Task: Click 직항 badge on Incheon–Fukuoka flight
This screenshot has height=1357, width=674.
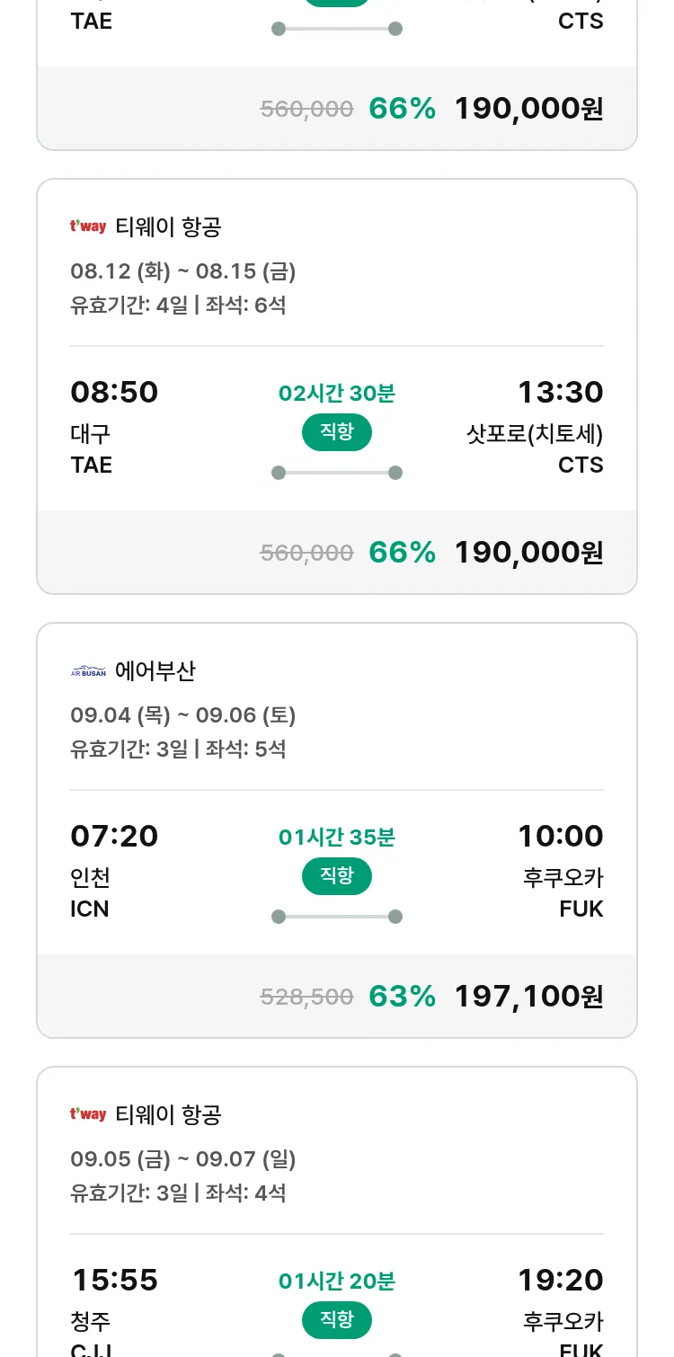Action: tap(336, 876)
